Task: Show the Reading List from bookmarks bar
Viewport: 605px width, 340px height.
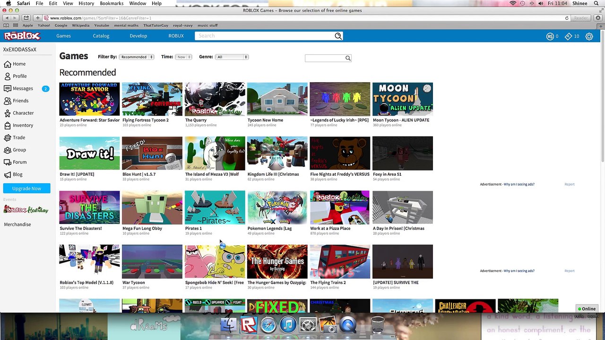Action: click(6, 25)
